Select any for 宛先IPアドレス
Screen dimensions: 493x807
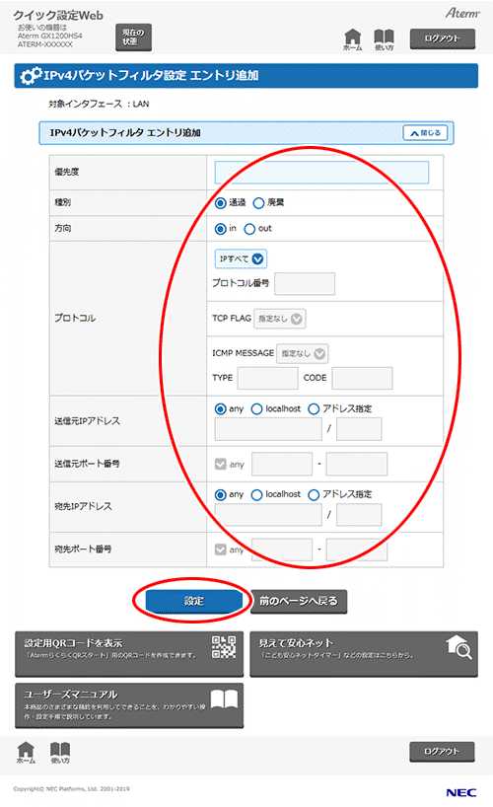click(x=220, y=494)
